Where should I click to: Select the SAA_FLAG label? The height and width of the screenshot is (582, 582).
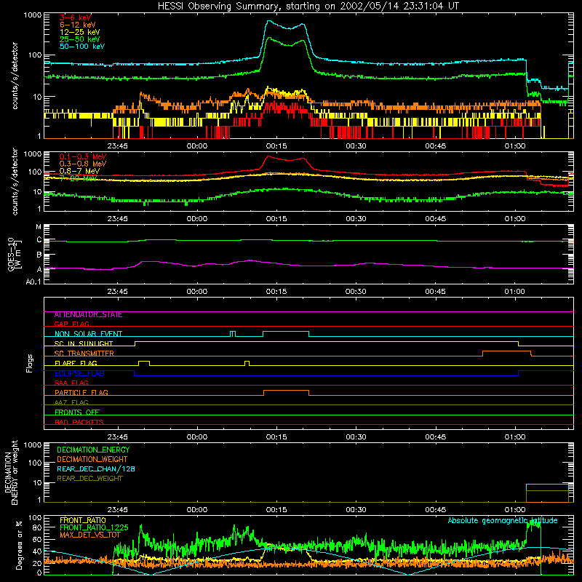click(x=71, y=383)
